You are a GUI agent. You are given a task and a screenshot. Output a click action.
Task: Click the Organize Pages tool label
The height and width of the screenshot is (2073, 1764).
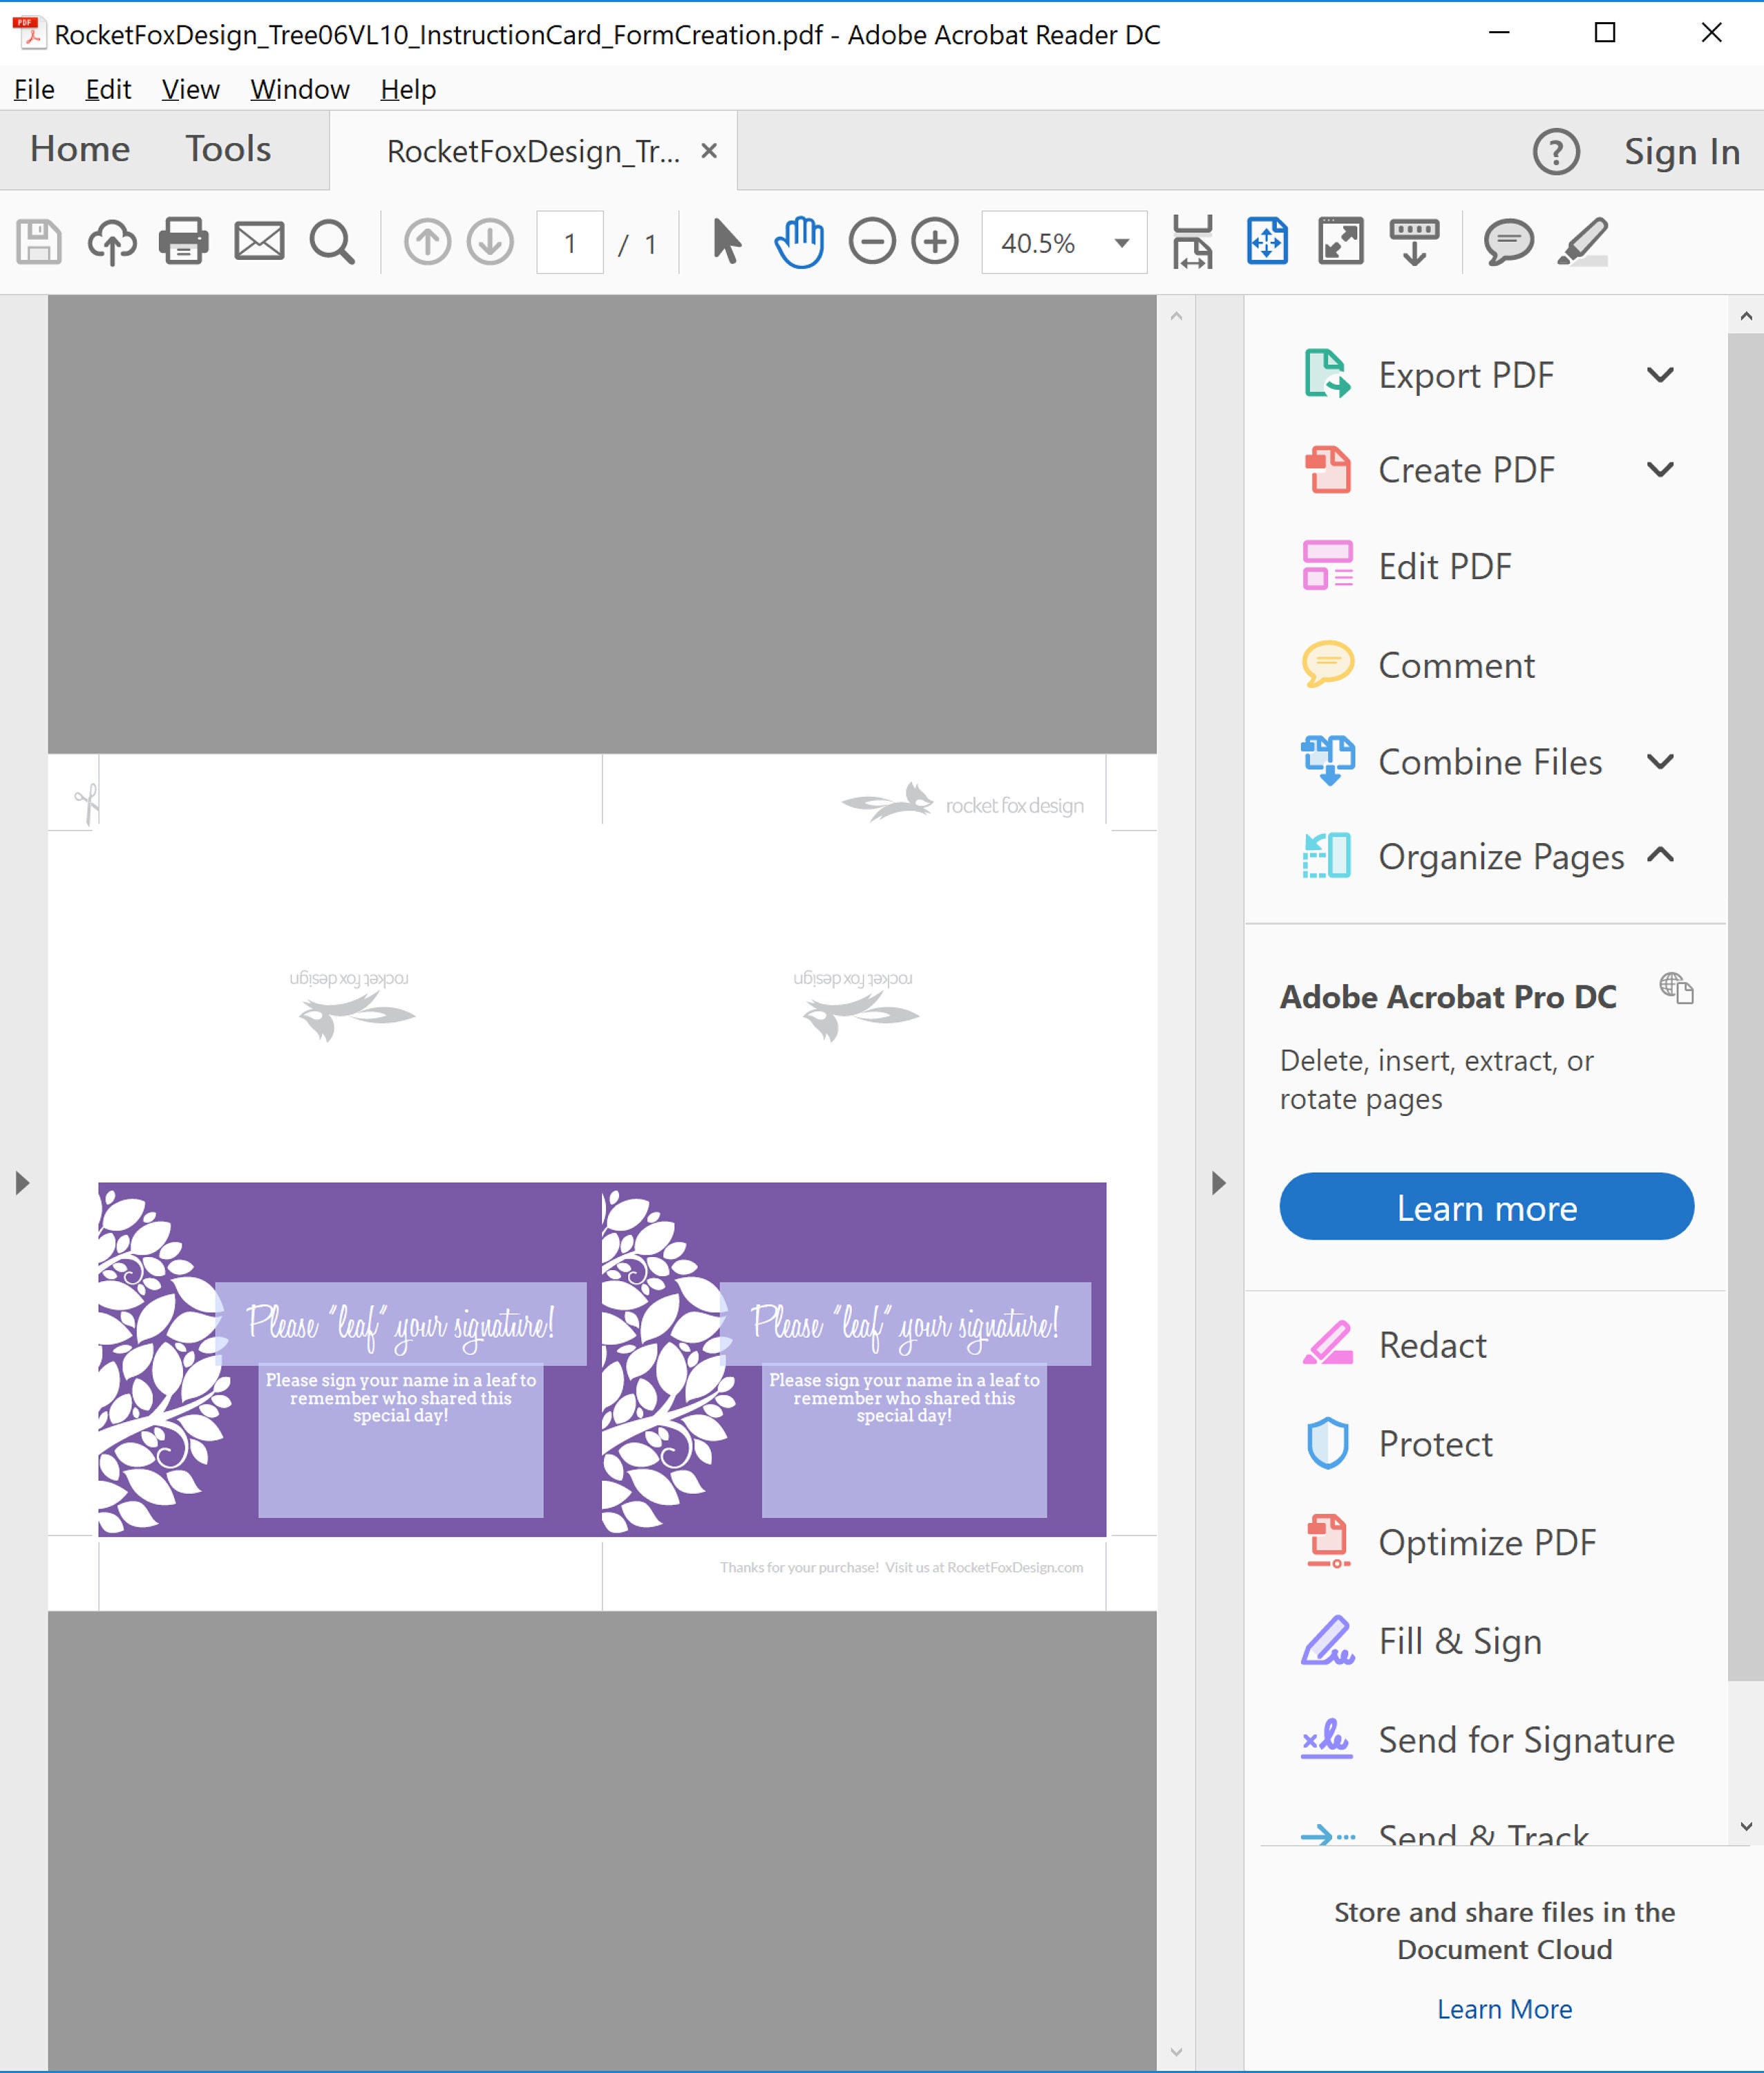(x=1501, y=857)
